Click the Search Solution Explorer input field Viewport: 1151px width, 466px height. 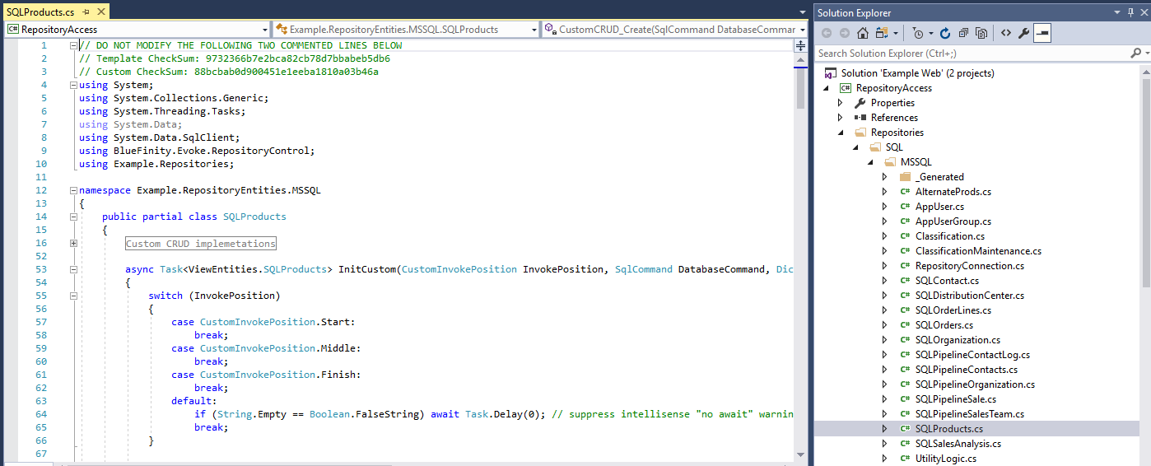click(972, 53)
